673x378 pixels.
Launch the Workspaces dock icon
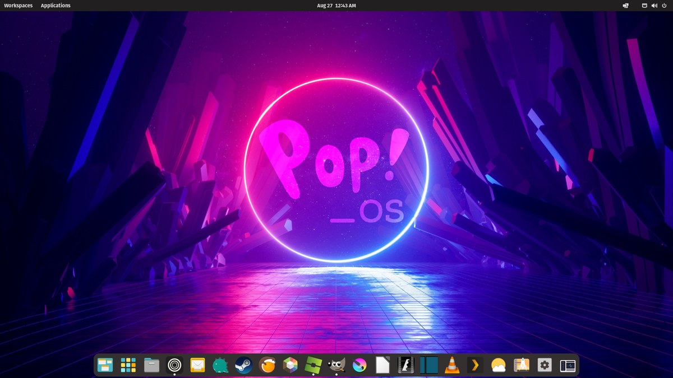(105, 366)
